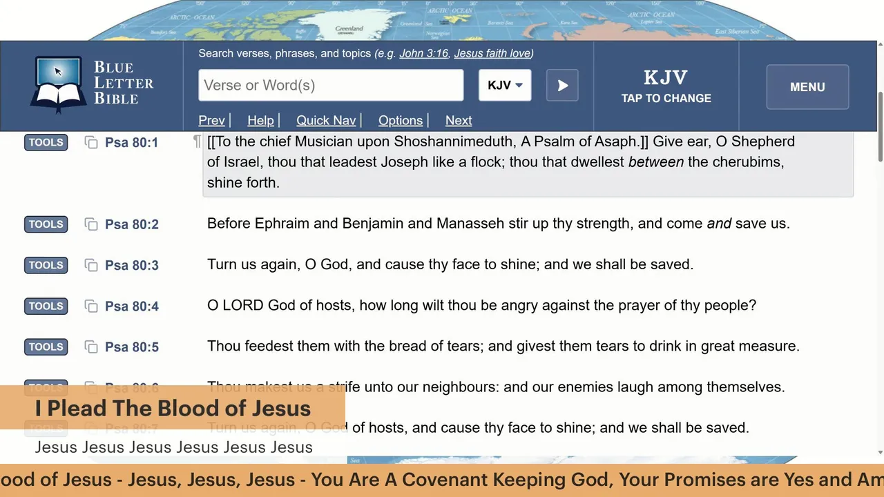This screenshot has height=497, width=884.
Task: Open TOOLS for Psa 80:5
Action: click(46, 347)
